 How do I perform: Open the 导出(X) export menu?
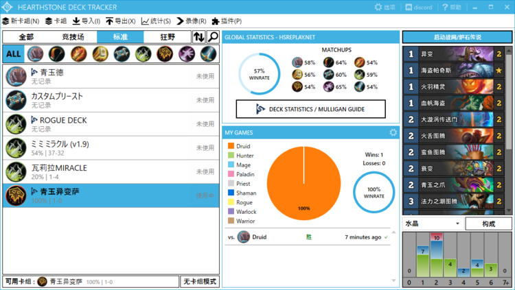tap(121, 21)
